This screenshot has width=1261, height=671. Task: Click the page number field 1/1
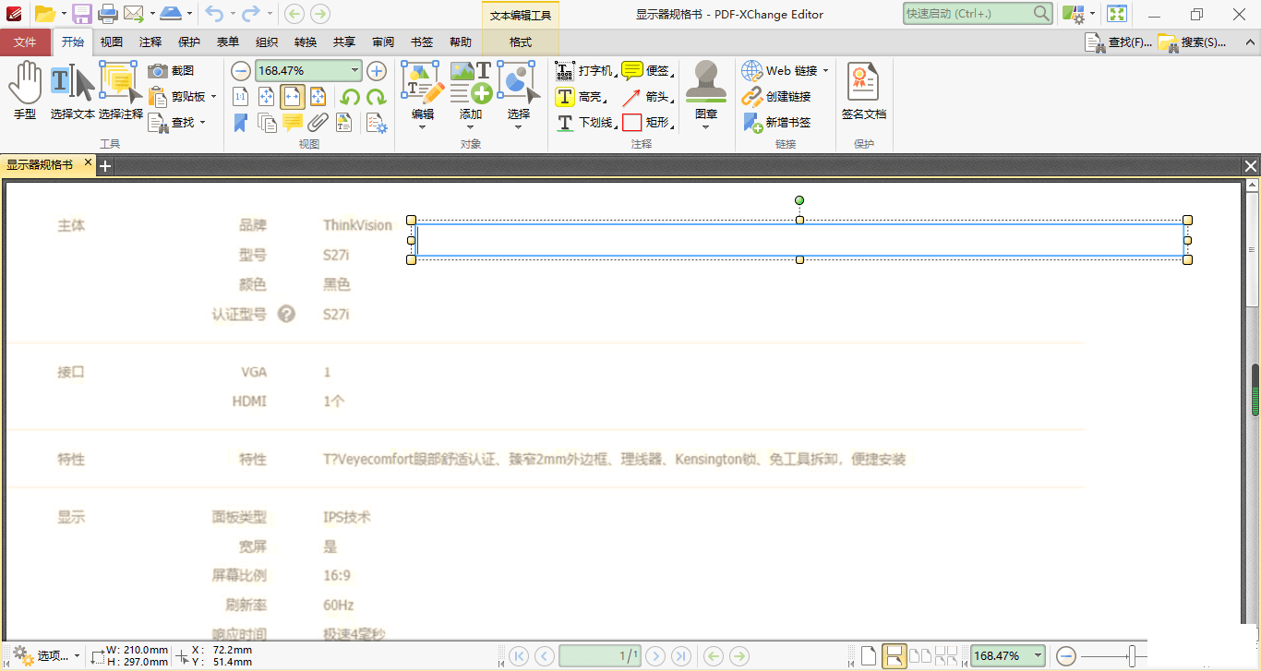[x=600, y=656]
